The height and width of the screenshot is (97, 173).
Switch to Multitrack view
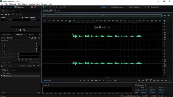(x=19, y=7)
